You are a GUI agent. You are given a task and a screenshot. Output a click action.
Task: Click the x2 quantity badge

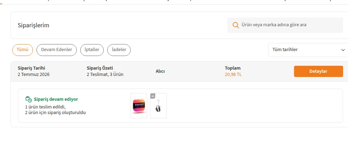153,96
